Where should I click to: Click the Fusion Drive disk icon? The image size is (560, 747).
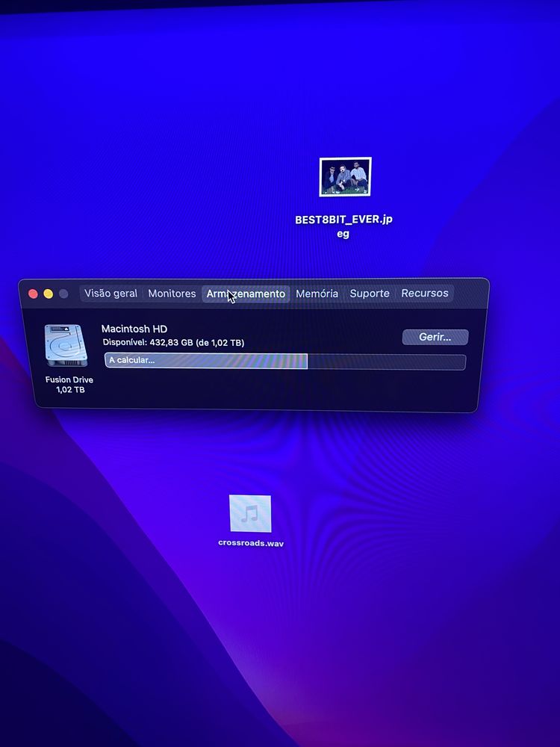pos(66,345)
